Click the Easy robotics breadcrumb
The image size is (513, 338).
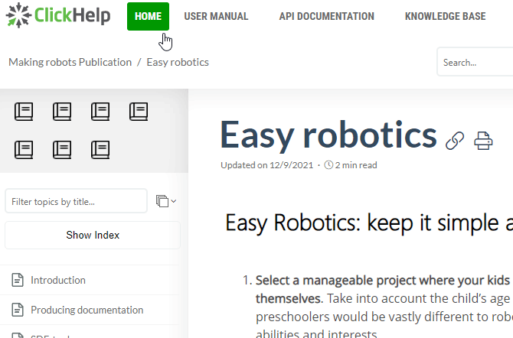coord(178,62)
